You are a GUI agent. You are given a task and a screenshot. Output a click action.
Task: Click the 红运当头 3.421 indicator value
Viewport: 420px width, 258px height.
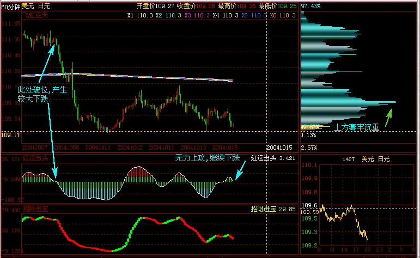click(273, 158)
